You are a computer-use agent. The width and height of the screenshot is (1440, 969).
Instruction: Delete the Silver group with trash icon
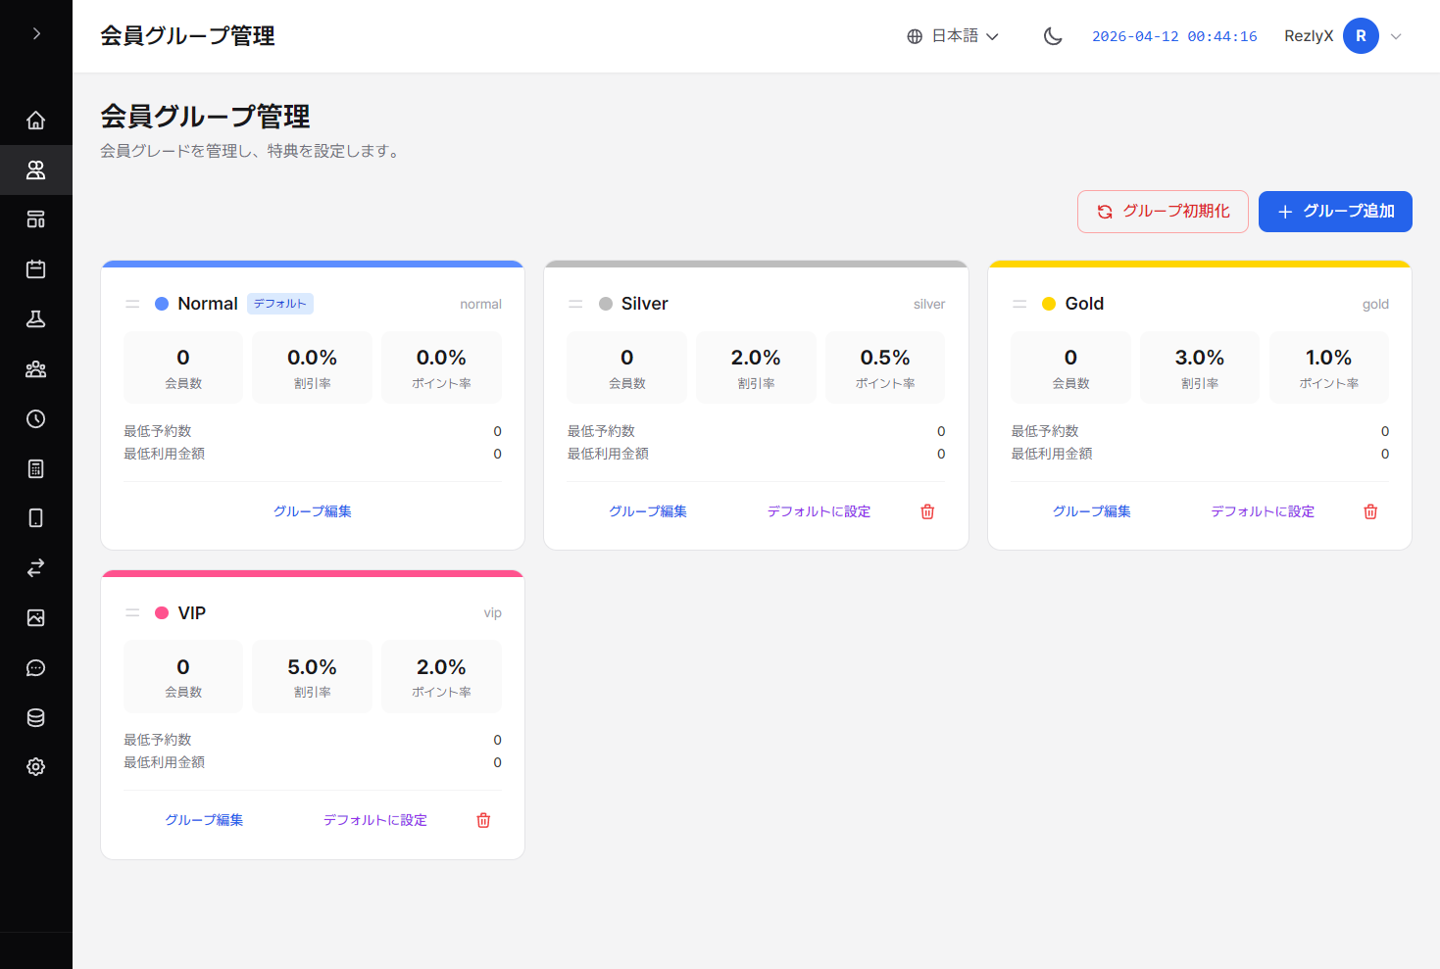pyautogui.click(x=927, y=511)
